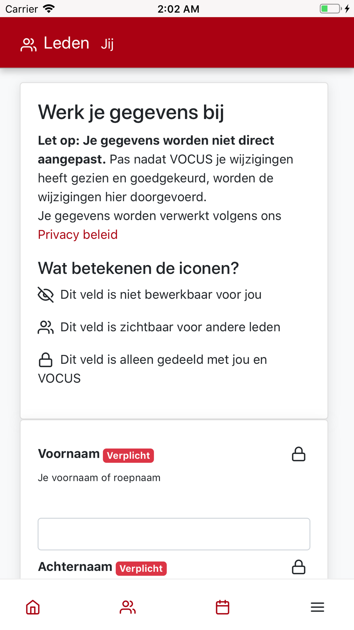This screenshot has height=630, width=354.
Task: Select the Leden title in header
Action: point(67,43)
